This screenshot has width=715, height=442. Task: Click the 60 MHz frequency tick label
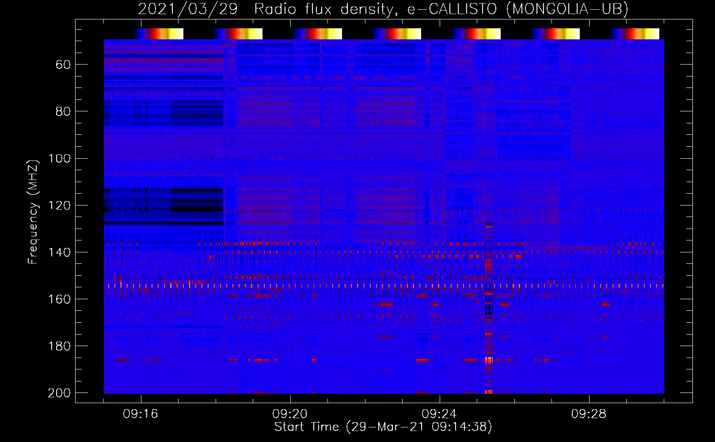pos(63,65)
